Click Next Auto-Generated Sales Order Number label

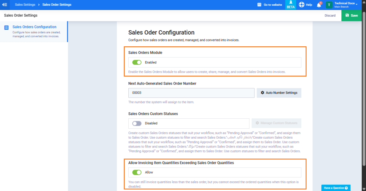coord(162,83)
